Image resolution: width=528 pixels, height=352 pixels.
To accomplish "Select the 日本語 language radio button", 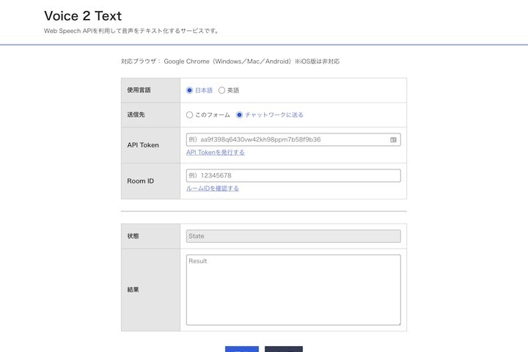I will click(189, 90).
